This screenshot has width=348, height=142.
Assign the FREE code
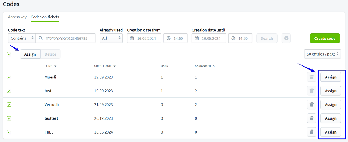click(331, 132)
